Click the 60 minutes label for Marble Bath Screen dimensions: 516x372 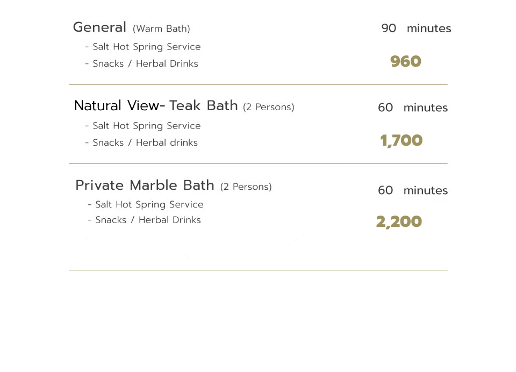pos(413,190)
